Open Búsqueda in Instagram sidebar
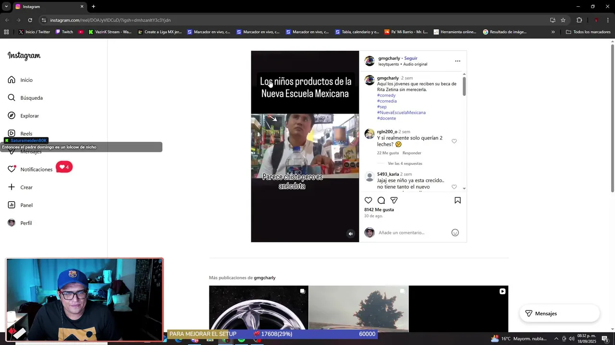This screenshot has height=345, width=615. coord(25,98)
